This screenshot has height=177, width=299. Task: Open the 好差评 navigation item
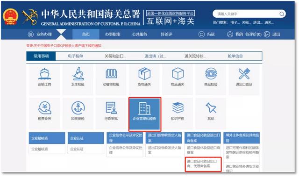point(166,34)
